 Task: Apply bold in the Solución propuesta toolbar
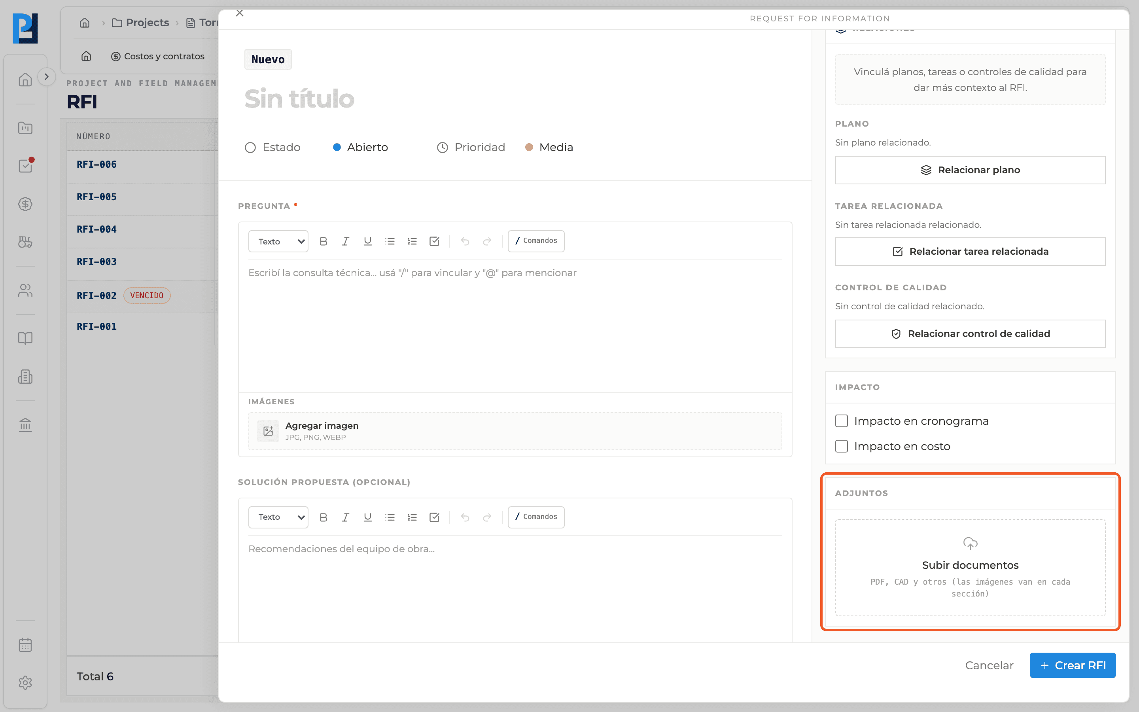click(324, 517)
